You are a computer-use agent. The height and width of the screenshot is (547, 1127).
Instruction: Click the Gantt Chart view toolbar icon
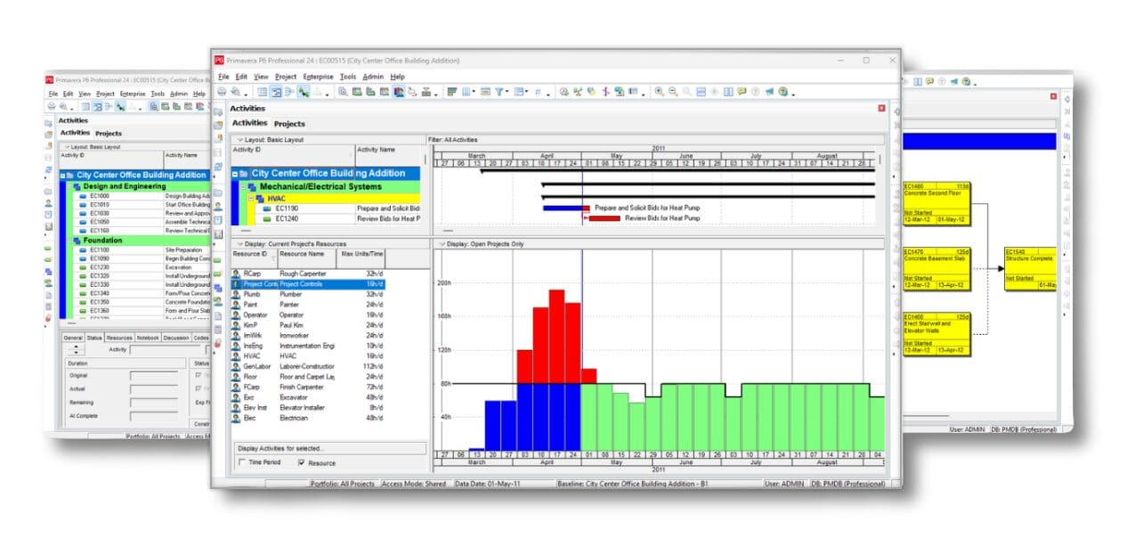point(276,92)
